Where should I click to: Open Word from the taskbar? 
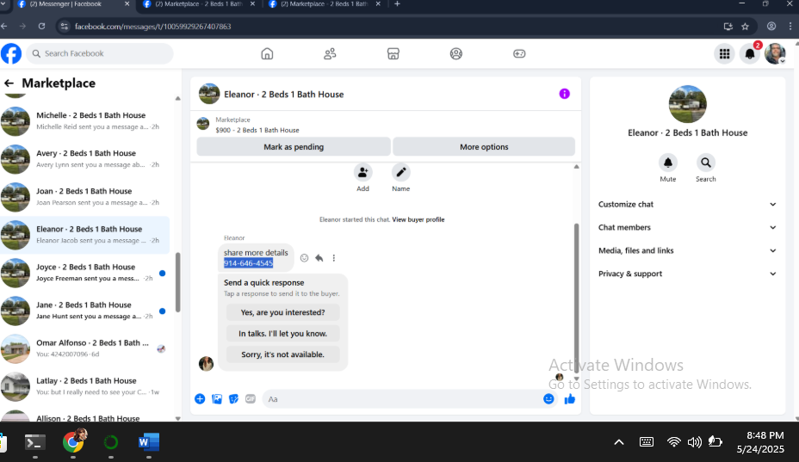(149, 441)
